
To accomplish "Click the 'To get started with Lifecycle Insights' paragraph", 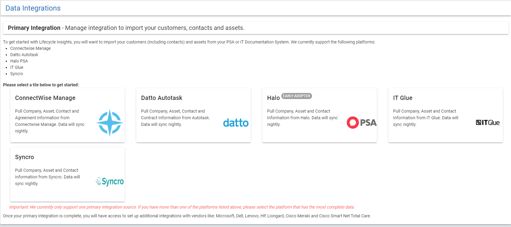I will 189,42.
